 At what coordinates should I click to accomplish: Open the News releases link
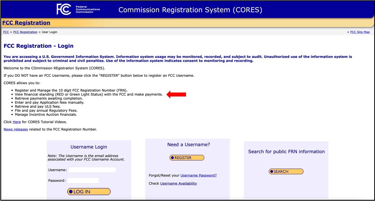16,129
